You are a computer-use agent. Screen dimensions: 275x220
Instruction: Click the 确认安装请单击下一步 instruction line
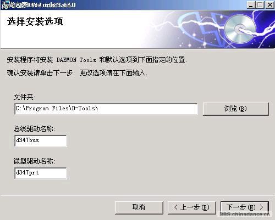click(77, 73)
